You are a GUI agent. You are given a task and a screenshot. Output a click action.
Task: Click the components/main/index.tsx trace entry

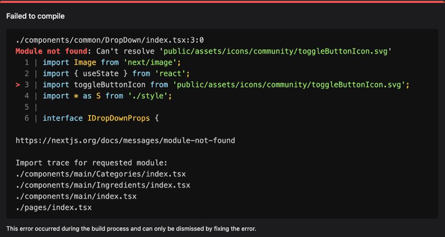(x=76, y=196)
